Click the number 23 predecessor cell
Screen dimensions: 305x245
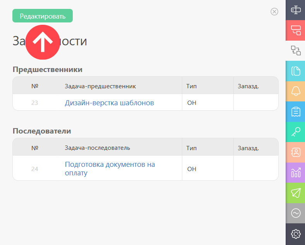pos(34,103)
